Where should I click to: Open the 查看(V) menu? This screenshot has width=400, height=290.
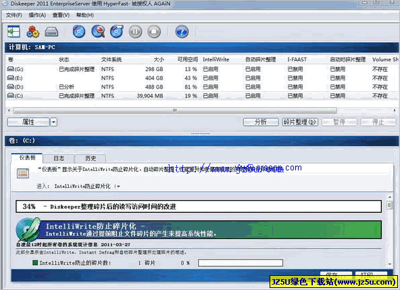[x=61, y=16]
